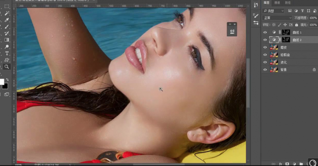Select the Custom Shape tool
318x166 pixels.
click(7, 60)
